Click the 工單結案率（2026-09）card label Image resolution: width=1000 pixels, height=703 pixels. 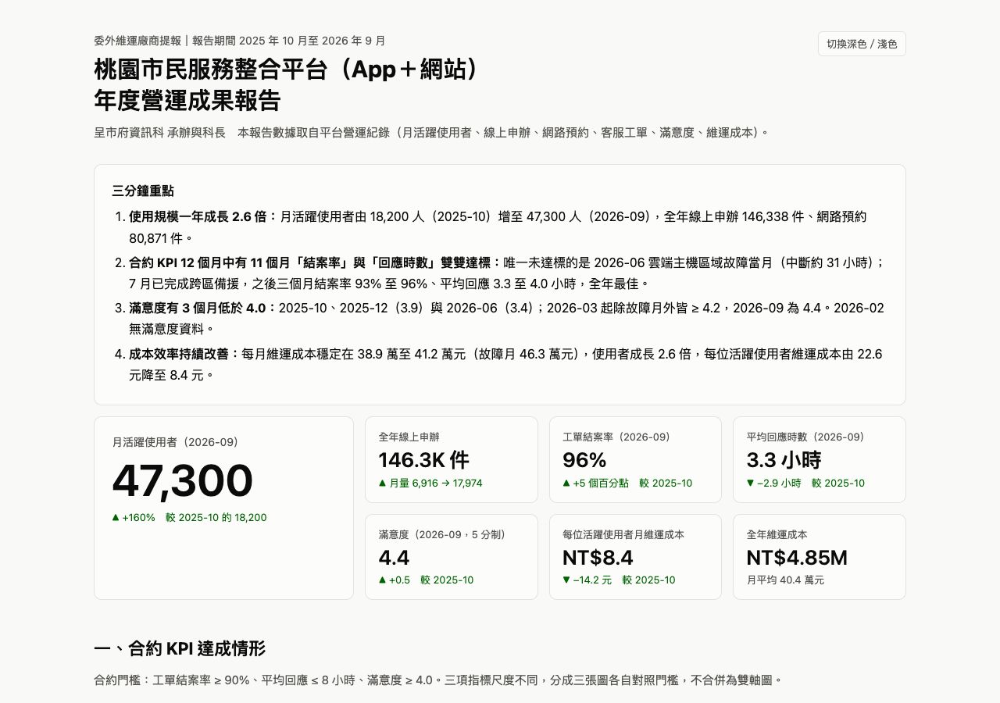[616, 437]
